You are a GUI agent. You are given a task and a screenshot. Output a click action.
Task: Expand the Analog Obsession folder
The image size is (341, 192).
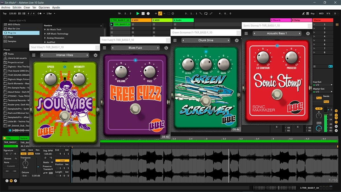tap(45, 38)
